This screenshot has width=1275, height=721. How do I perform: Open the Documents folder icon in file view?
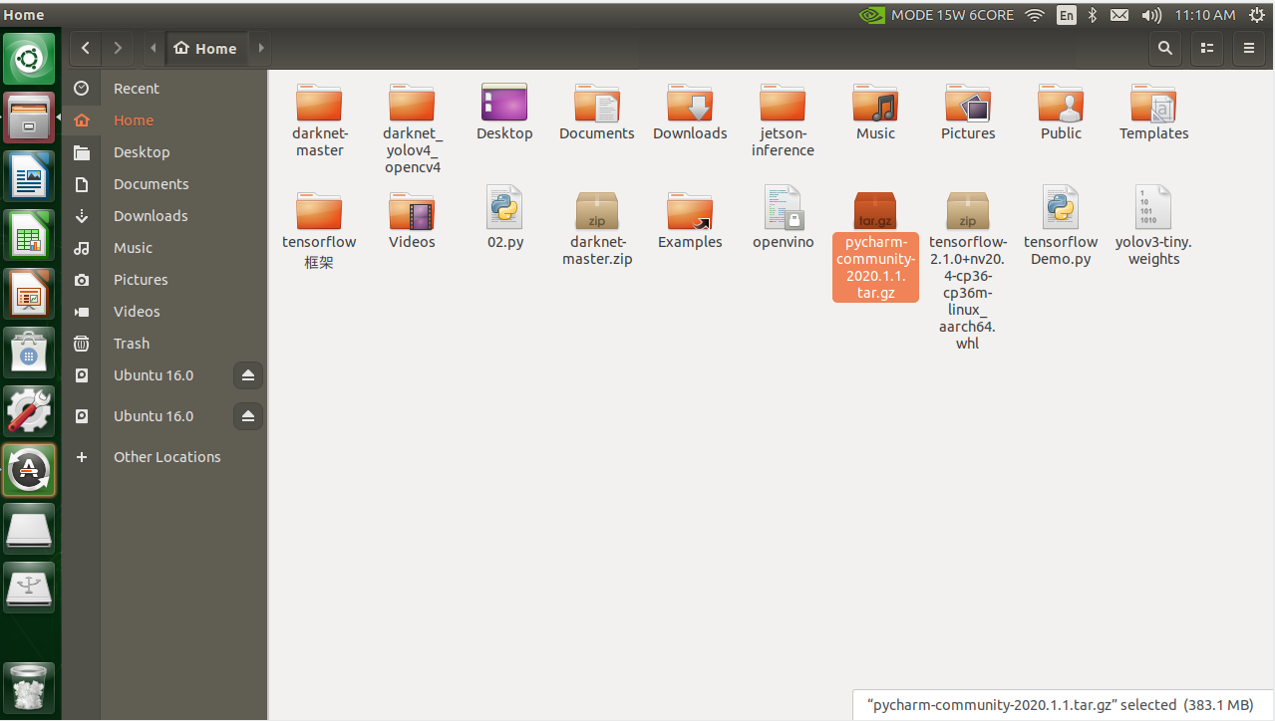tap(597, 104)
